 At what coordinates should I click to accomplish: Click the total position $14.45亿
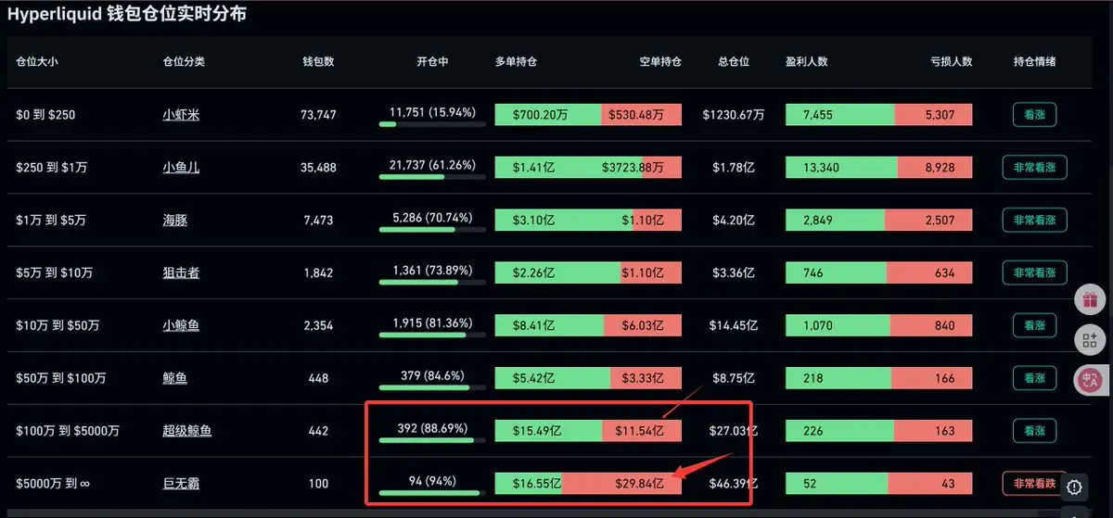pyautogui.click(x=734, y=325)
